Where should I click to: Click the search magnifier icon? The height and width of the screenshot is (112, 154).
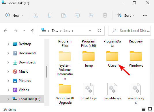(114, 31)
